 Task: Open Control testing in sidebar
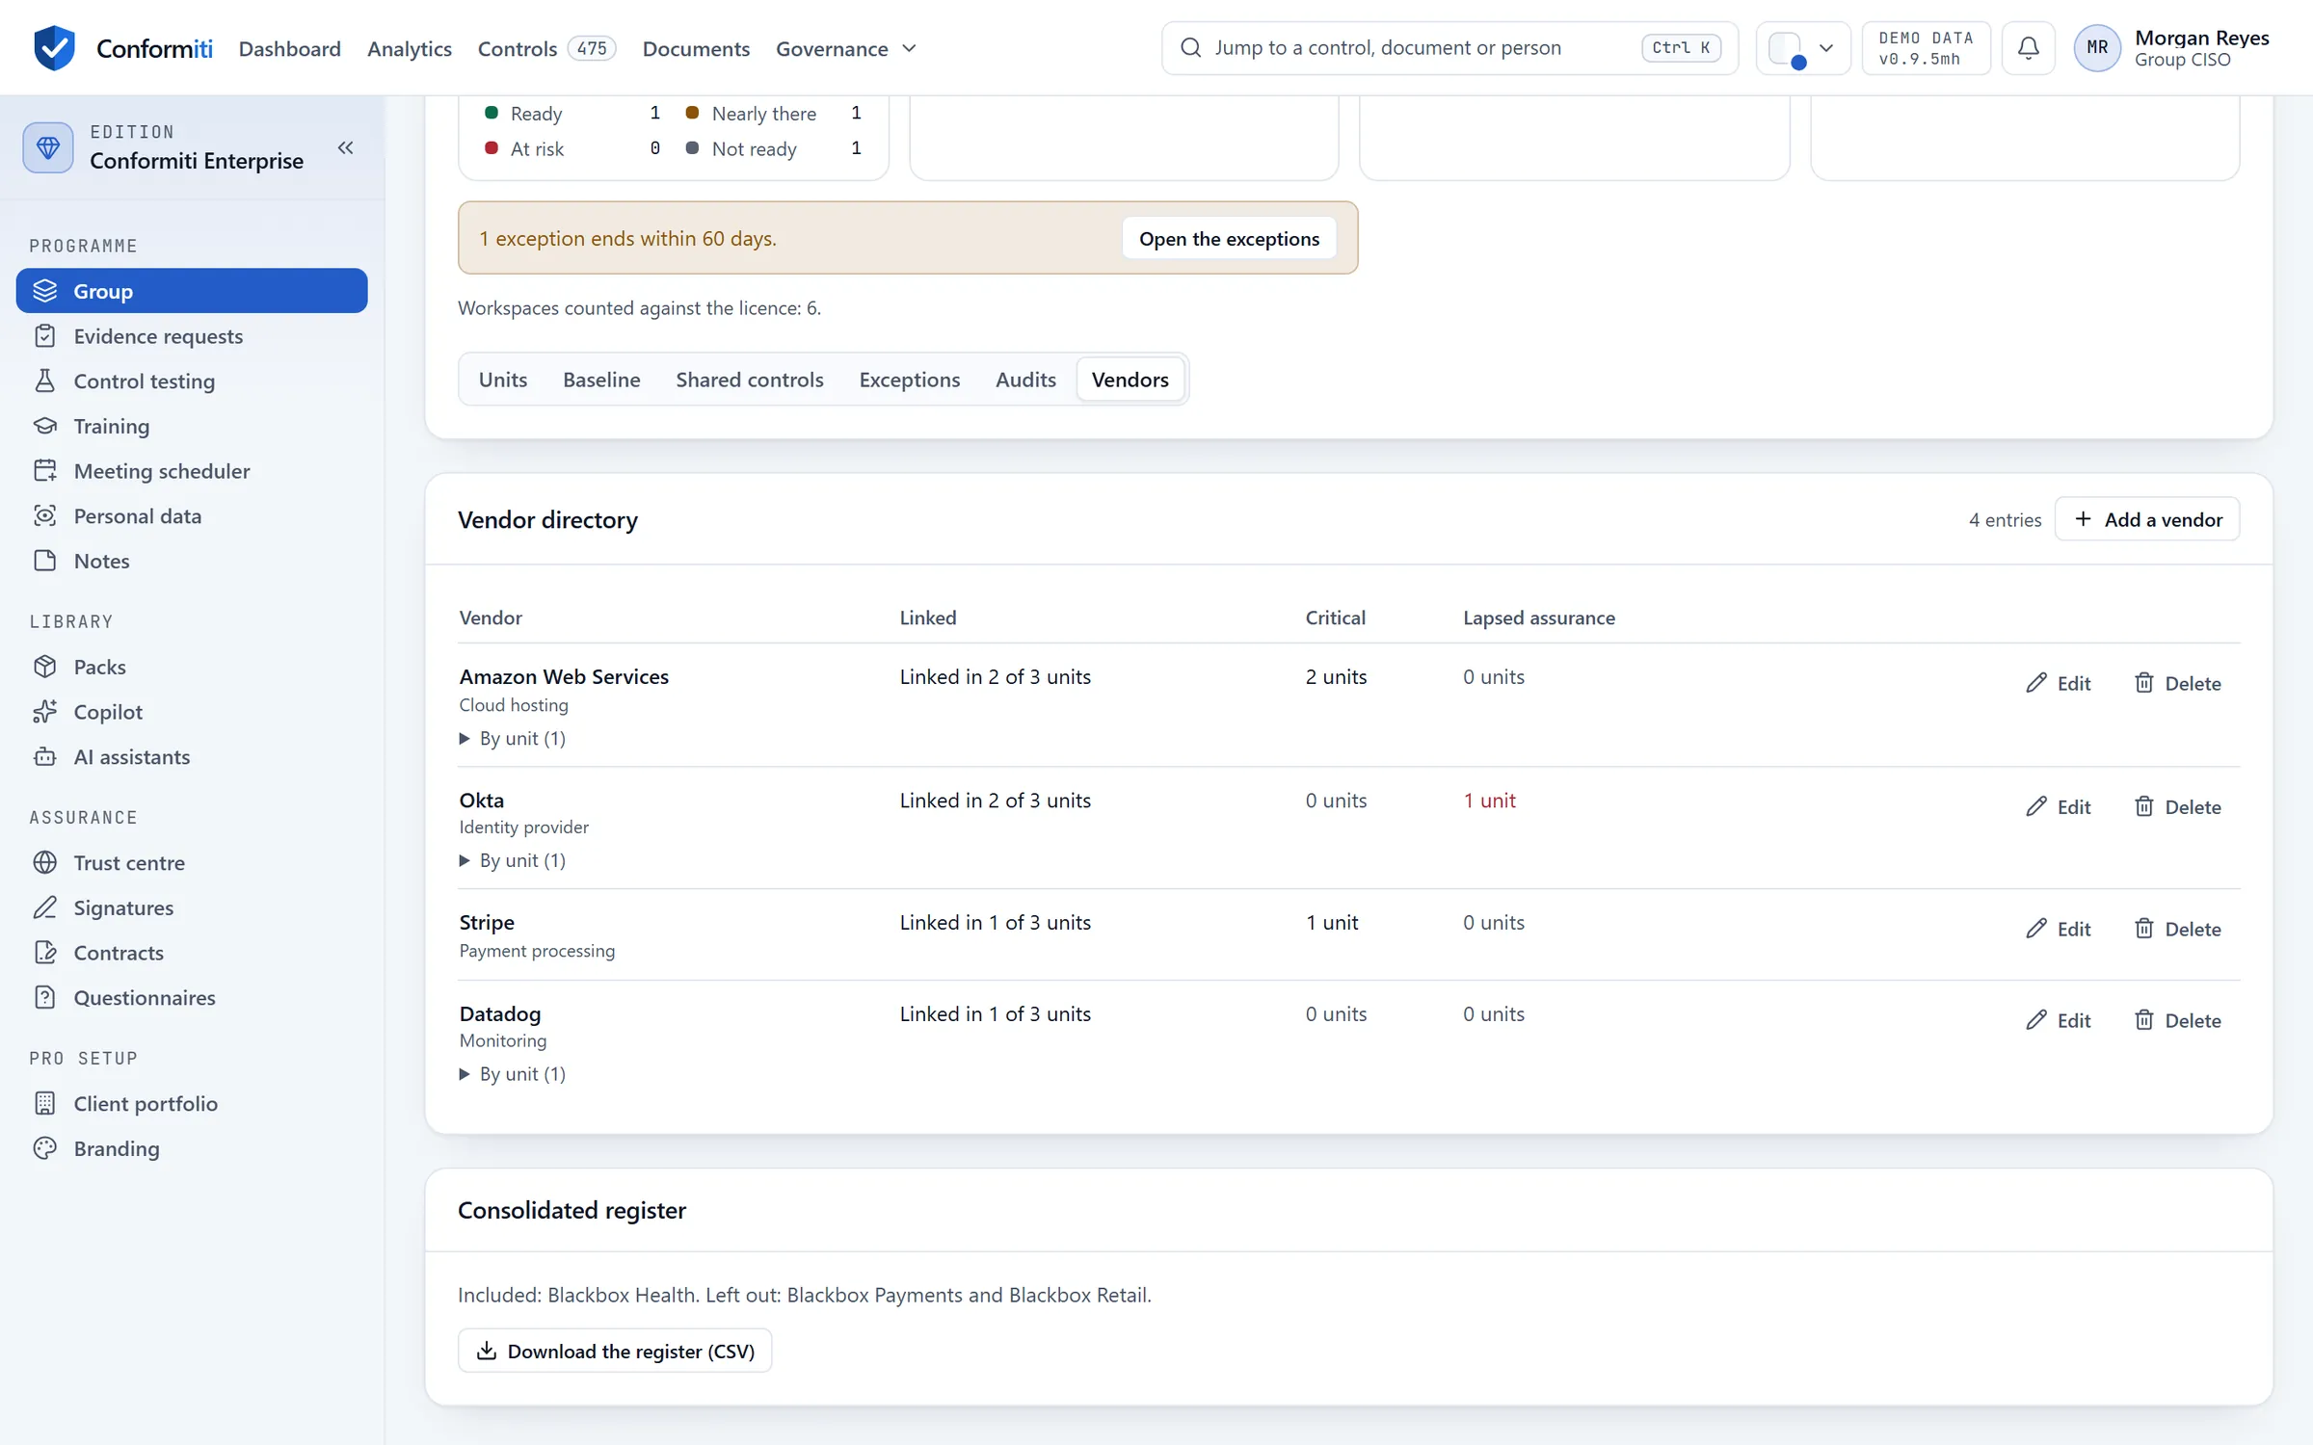[x=192, y=381]
